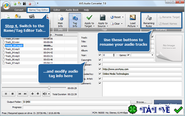
Task: Expand the Reset dropdown menu
Action: point(123,17)
